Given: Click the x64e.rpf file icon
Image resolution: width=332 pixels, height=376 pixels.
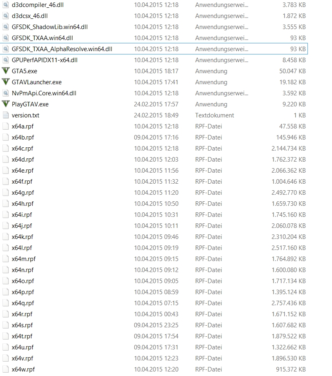Looking at the screenshot, I should (x=5, y=170).
